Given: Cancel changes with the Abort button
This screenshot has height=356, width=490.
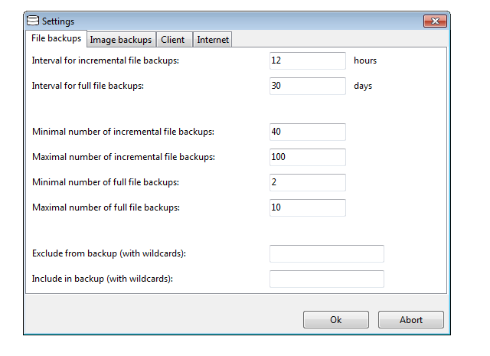Looking at the screenshot, I should (x=410, y=320).
